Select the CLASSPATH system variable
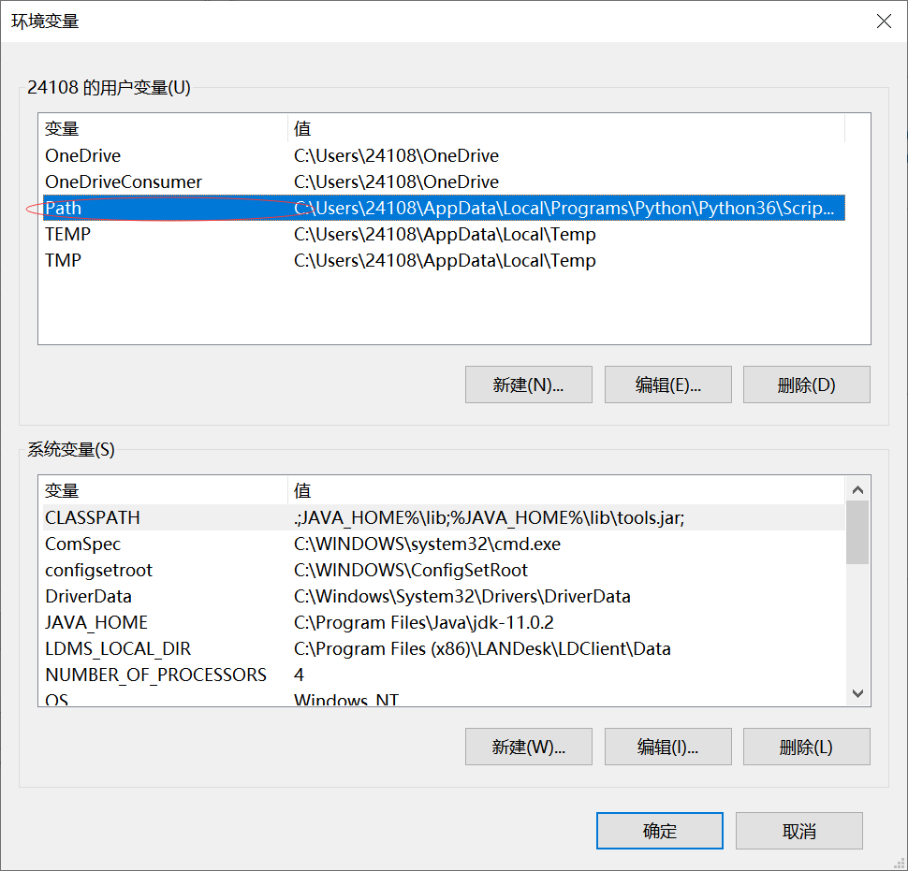This screenshot has width=908, height=871. pos(444,517)
